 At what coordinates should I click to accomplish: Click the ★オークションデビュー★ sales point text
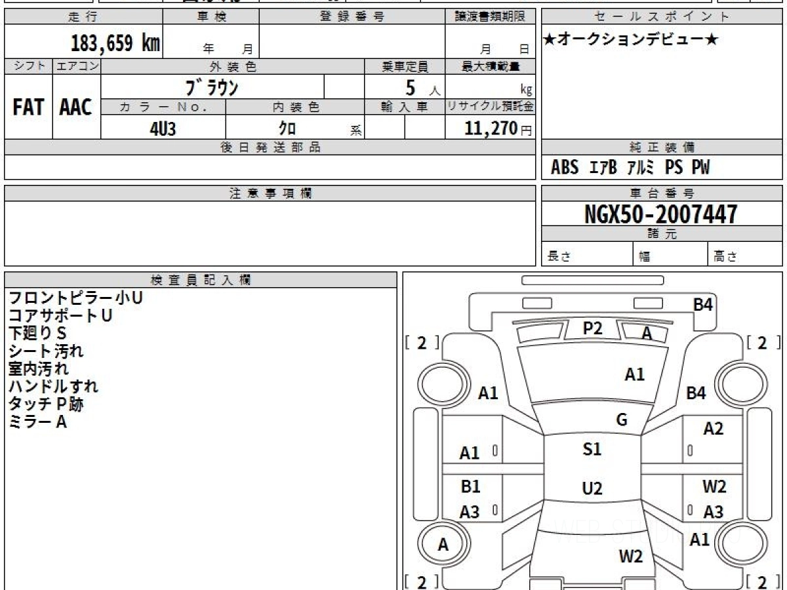(x=631, y=39)
